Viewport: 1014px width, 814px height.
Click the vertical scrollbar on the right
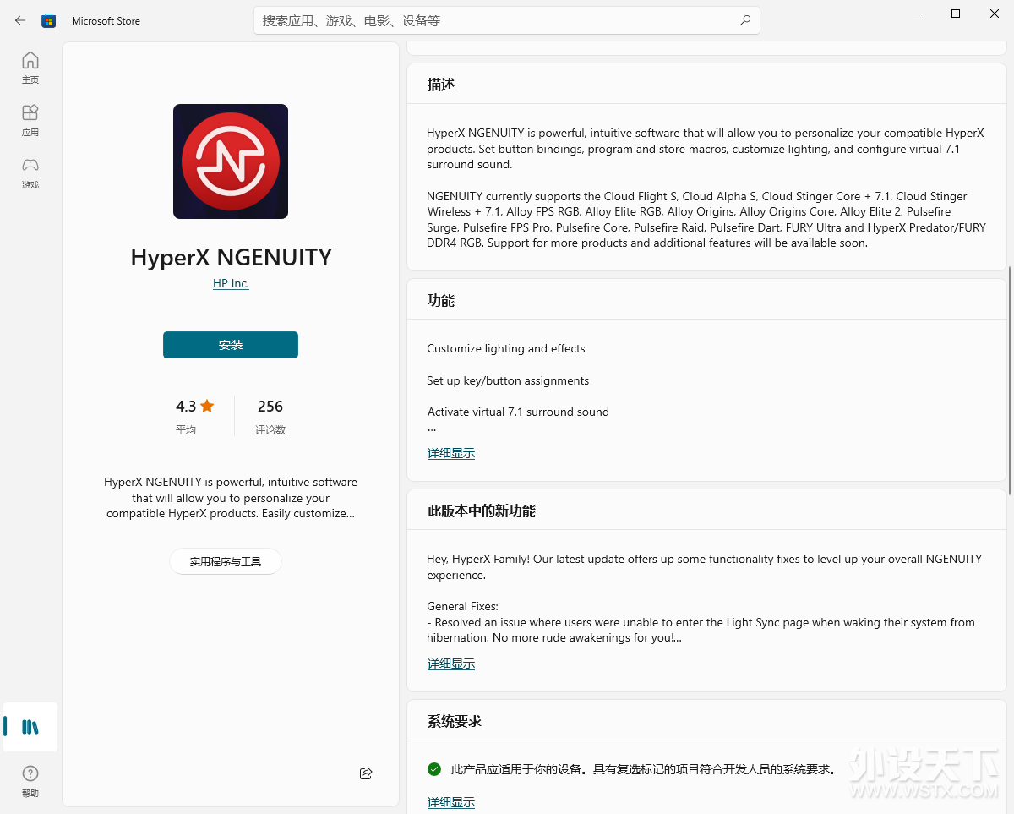coord(1010,380)
